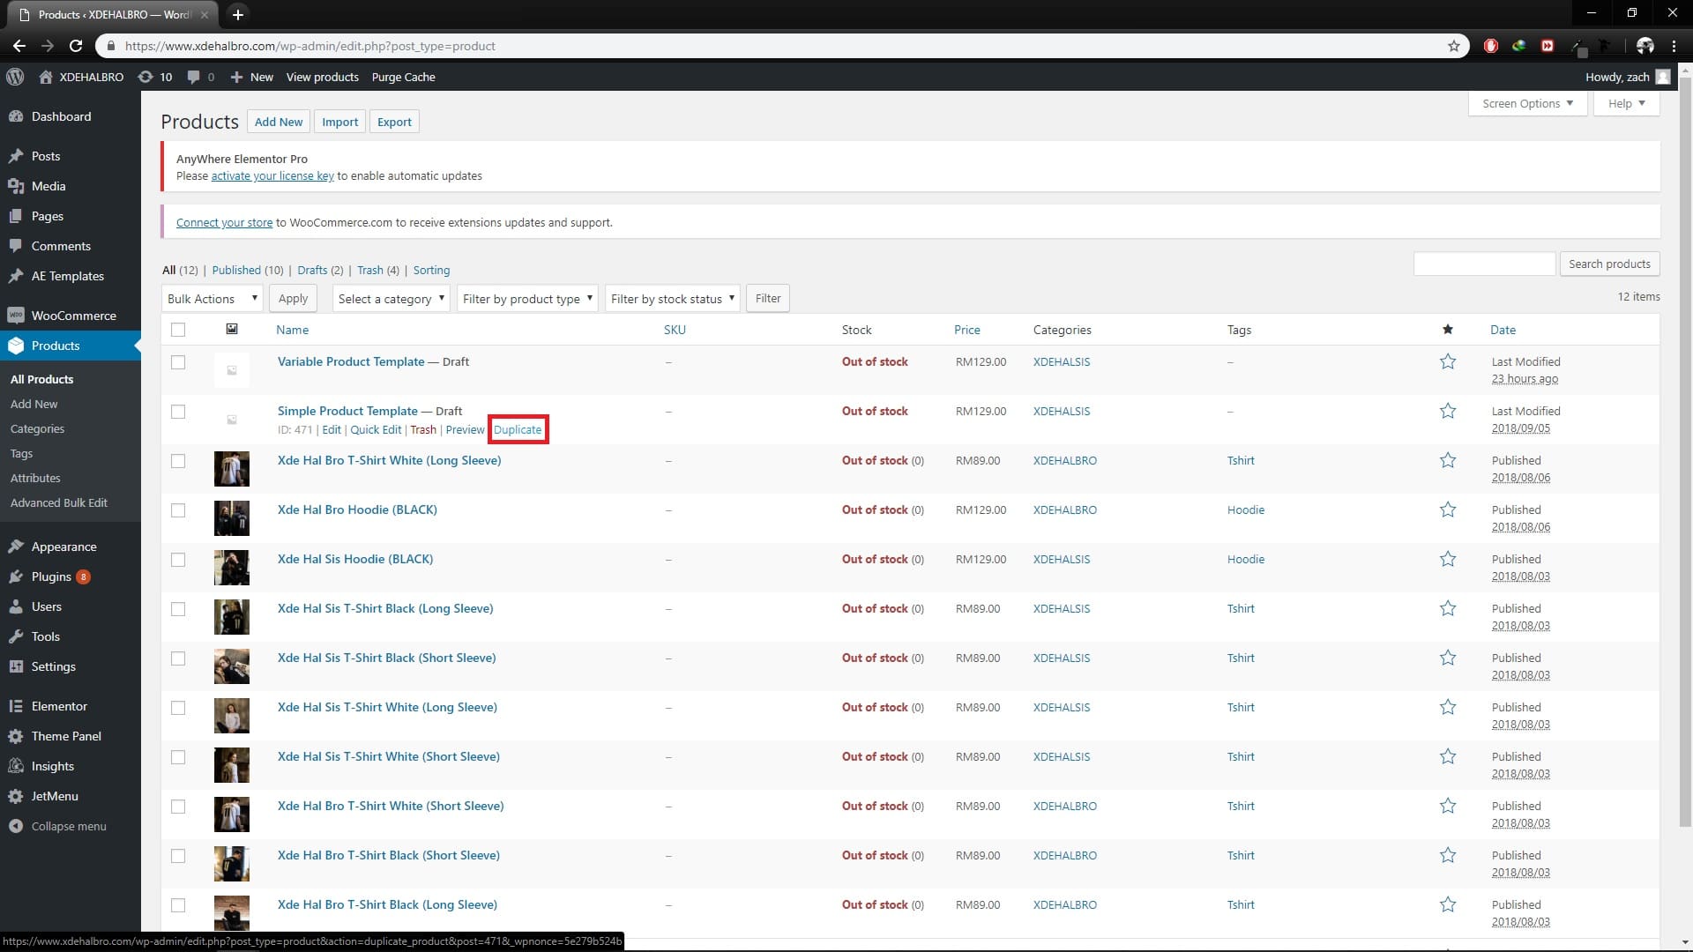The height and width of the screenshot is (952, 1693).
Task: Expand Screen Options panel
Action: (1527, 103)
